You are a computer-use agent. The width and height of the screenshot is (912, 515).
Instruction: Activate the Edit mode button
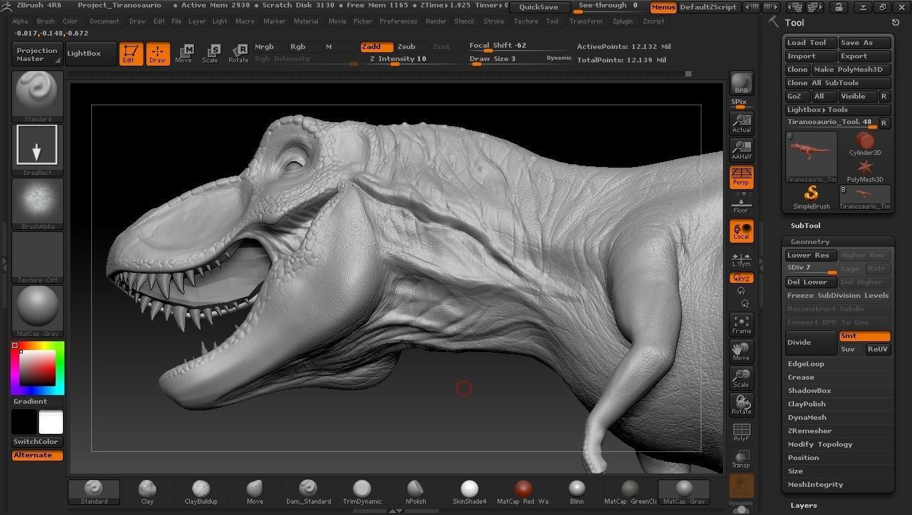pos(131,54)
